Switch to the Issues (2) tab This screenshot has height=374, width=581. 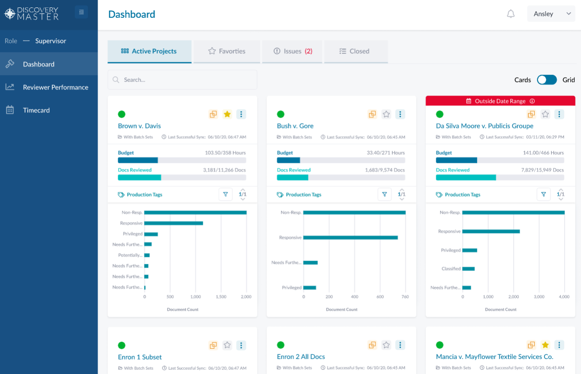pos(292,51)
